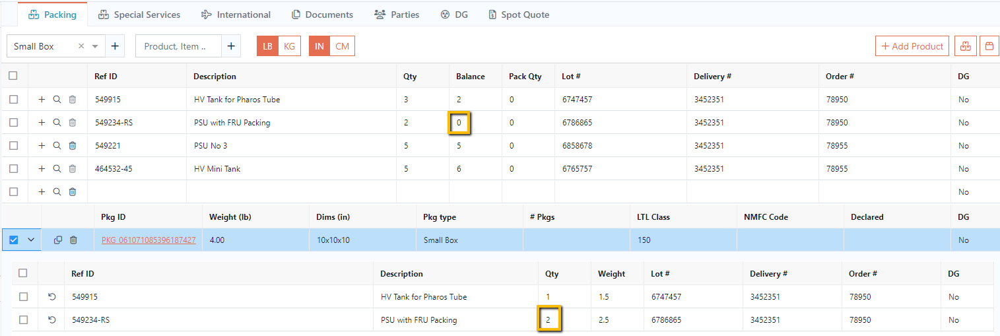Click the LTL Class value 150

(x=644, y=240)
